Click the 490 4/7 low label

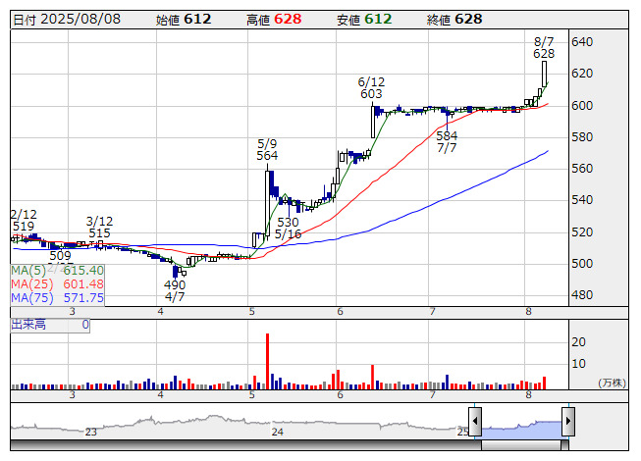click(x=175, y=290)
